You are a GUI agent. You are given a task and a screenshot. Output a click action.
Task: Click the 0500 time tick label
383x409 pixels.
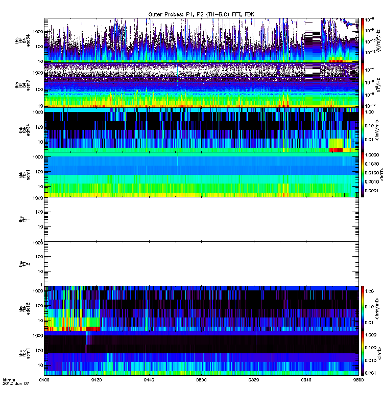(x=201, y=380)
